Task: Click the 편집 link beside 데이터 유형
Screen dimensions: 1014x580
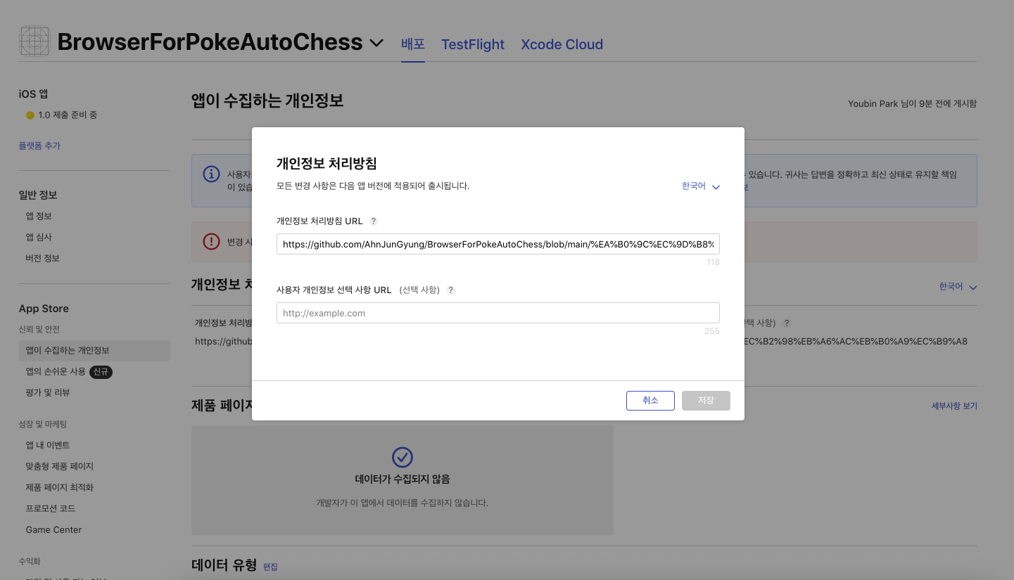Action: click(x=270, y=567)
